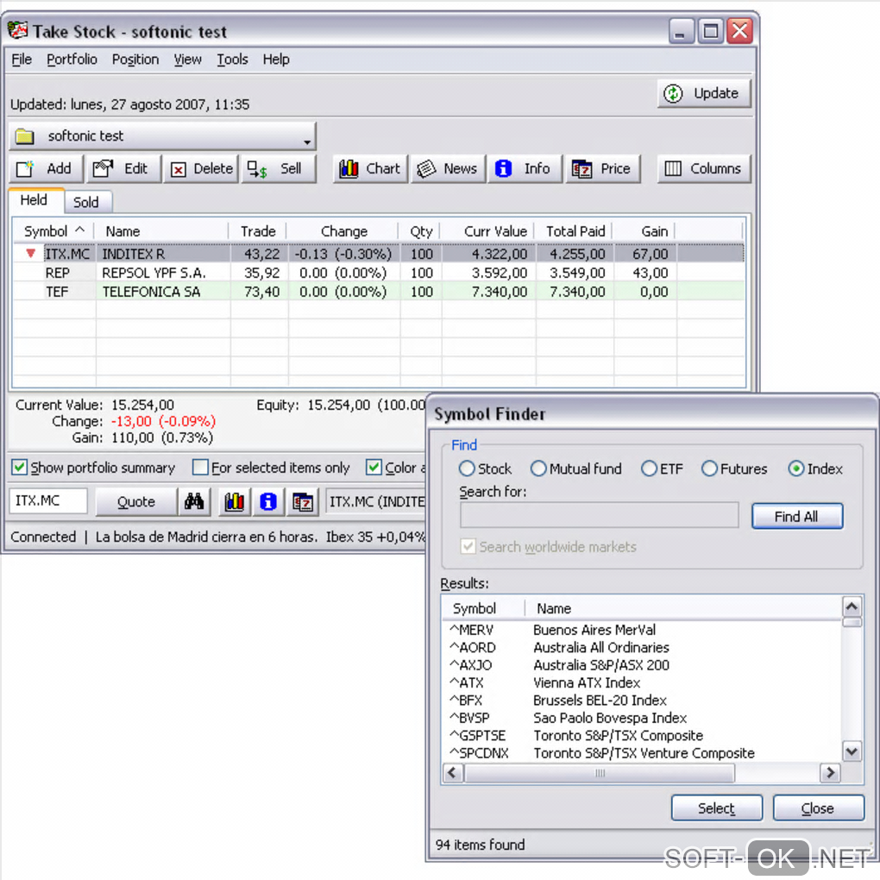Click results scrollbar down arrow
Viewport: 880px width, 880px height.
[x=852, y=751]
